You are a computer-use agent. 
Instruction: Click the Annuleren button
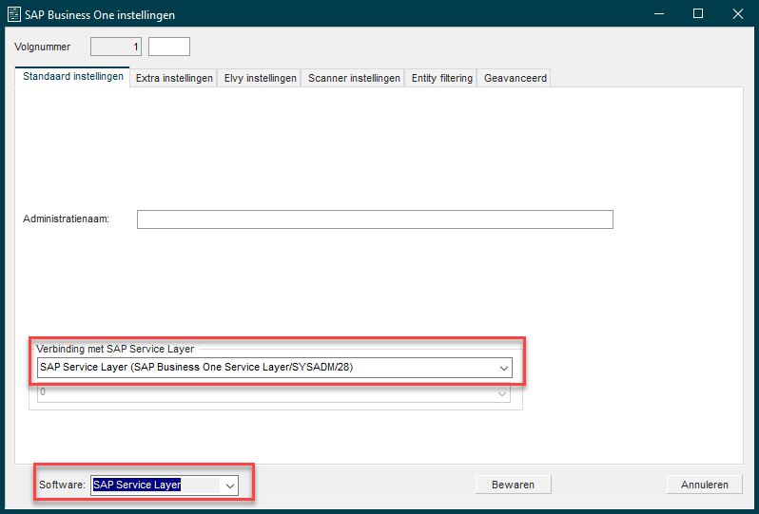pos(704,485)
